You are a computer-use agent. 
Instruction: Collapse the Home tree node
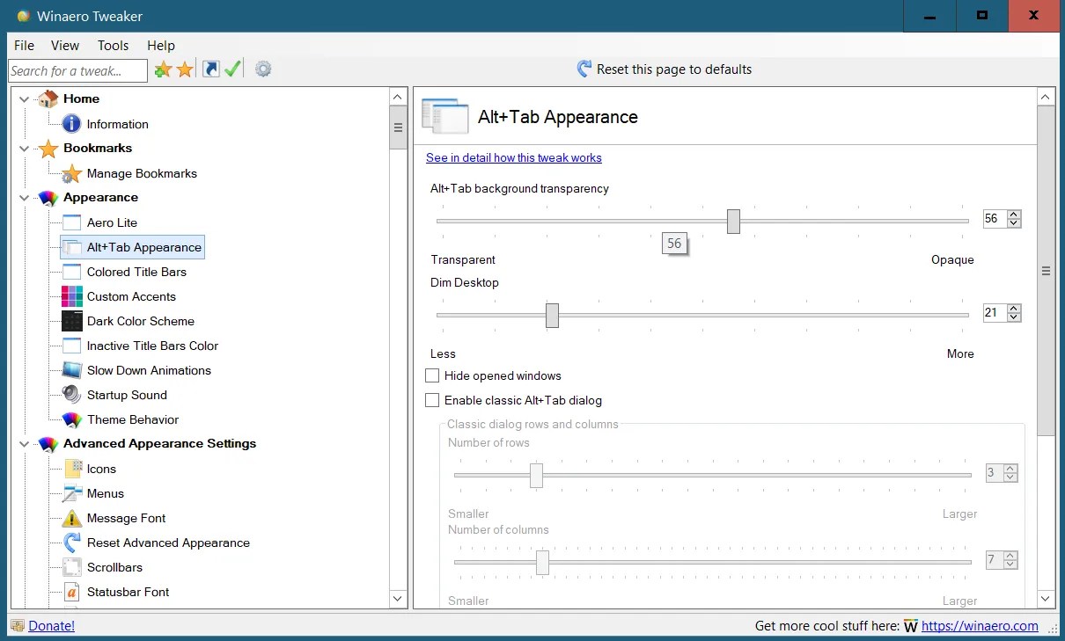point(24,99)
